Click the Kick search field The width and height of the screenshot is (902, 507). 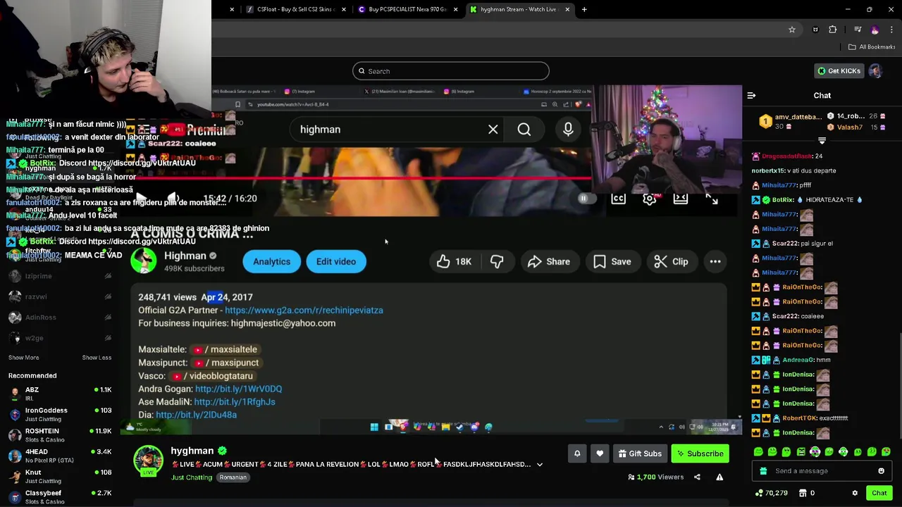click(x=451, y=71)
